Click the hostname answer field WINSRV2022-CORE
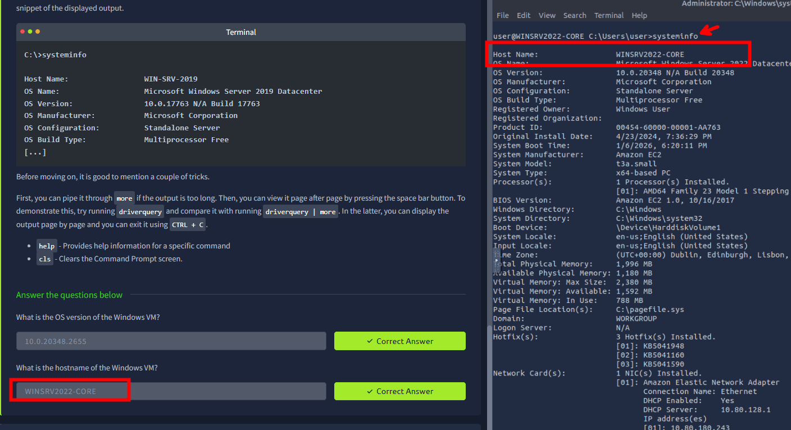This screenshot has height=430, width=791. click(x=171, y=391)
